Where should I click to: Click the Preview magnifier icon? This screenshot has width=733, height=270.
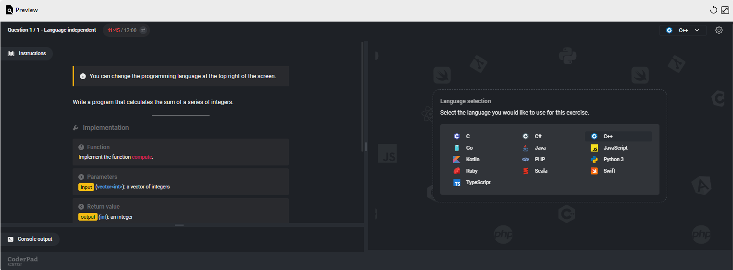click(x=9, y=10)
